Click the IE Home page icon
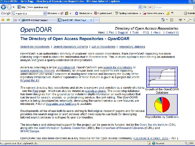The image size is (195, 146). [163, 20]
